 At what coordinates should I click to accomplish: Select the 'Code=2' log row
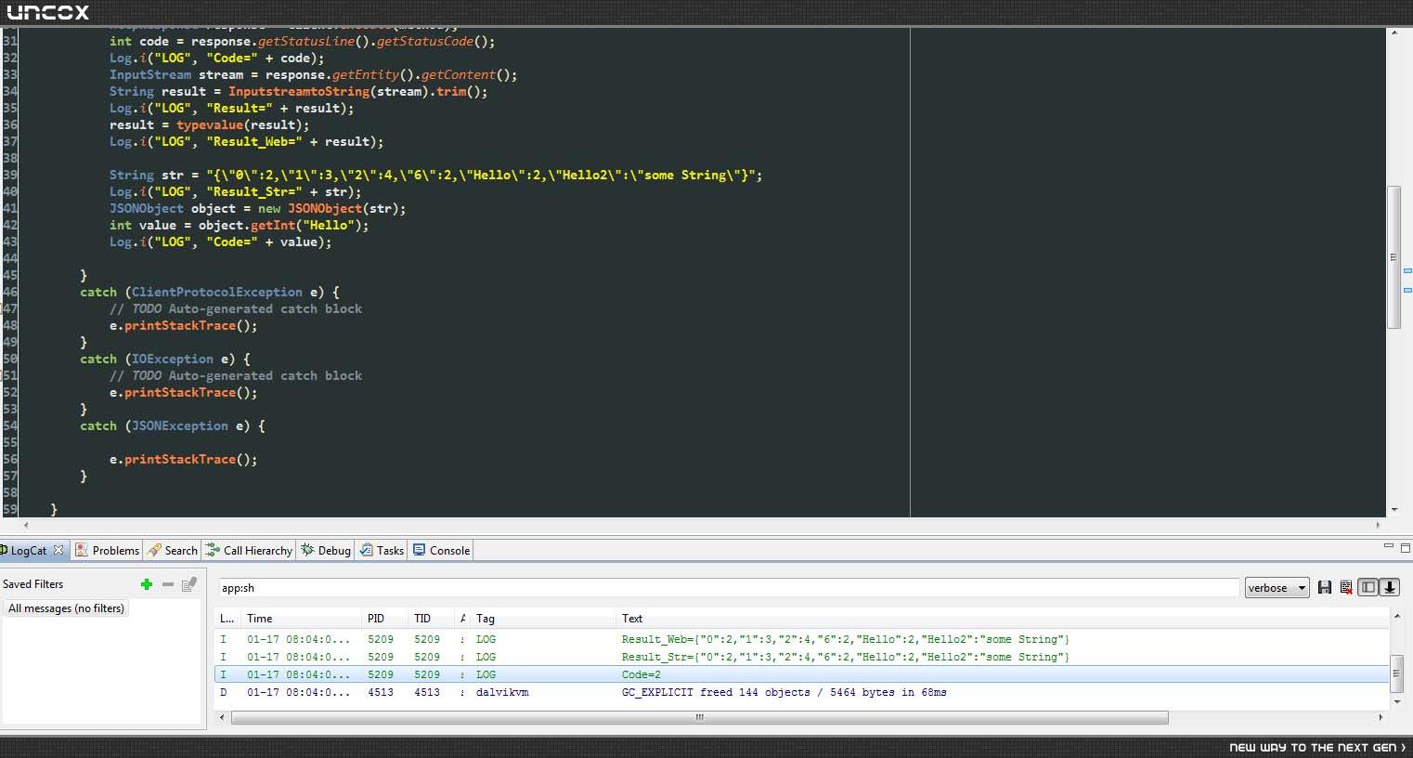coord(801,674)
